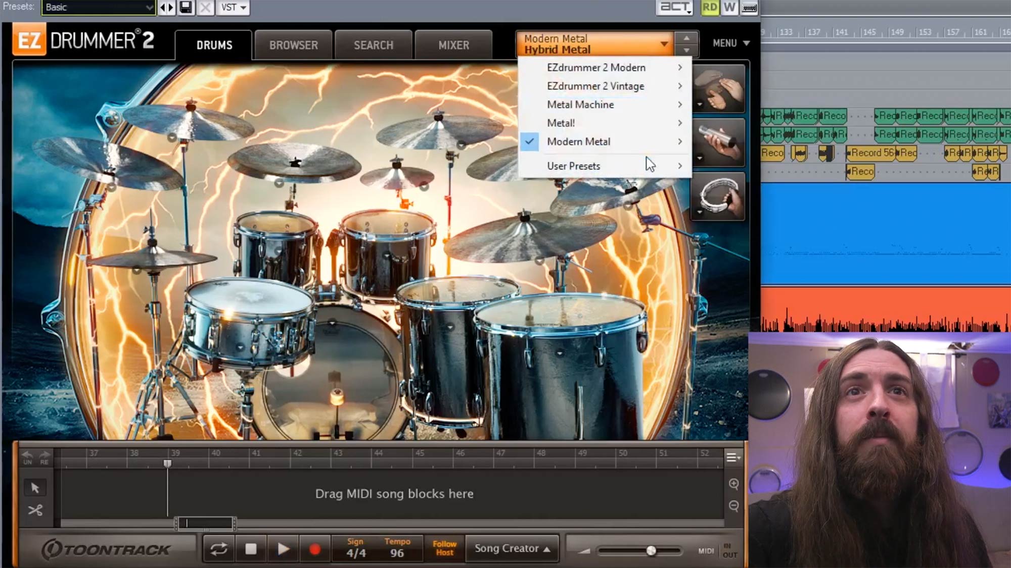Viewport: 1011px width, 568px height.
Task: Click the hand claps percussion thumbnail
Action: [719, 88]
